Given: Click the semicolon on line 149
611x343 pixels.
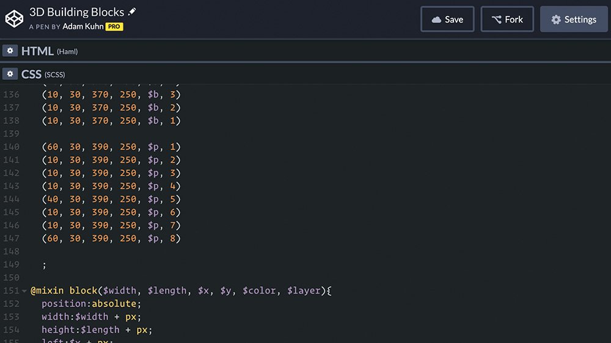Looking at the screenshot, I should pos(44,265).
